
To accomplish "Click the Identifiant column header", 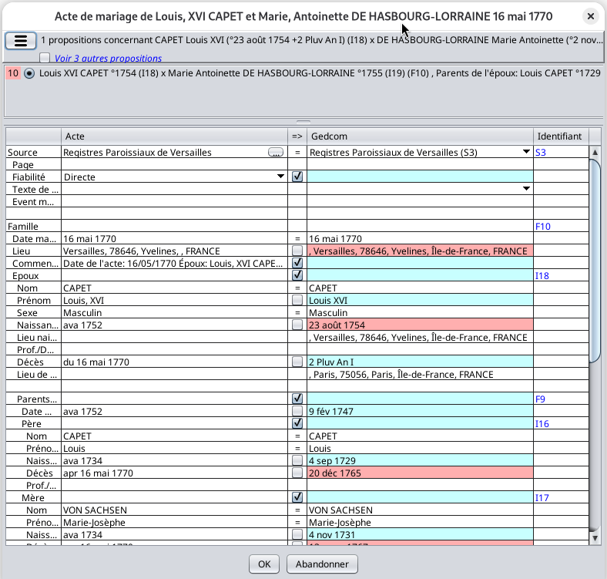I will coord(561,136).
